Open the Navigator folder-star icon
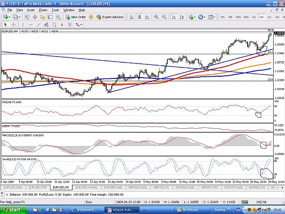 click(x=42, y=17)
